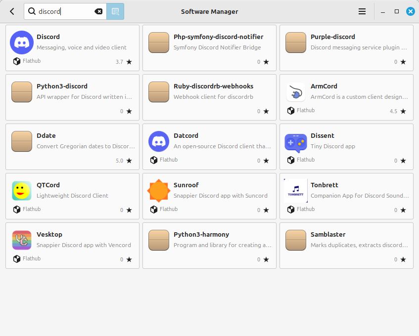Open the Dissent app icon
This screenshot has height=336, width=419.
click(296, 141)
